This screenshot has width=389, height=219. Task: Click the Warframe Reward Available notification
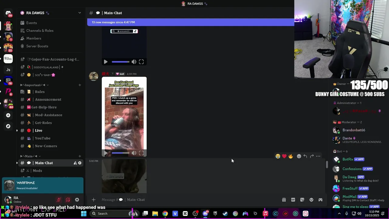43,185
